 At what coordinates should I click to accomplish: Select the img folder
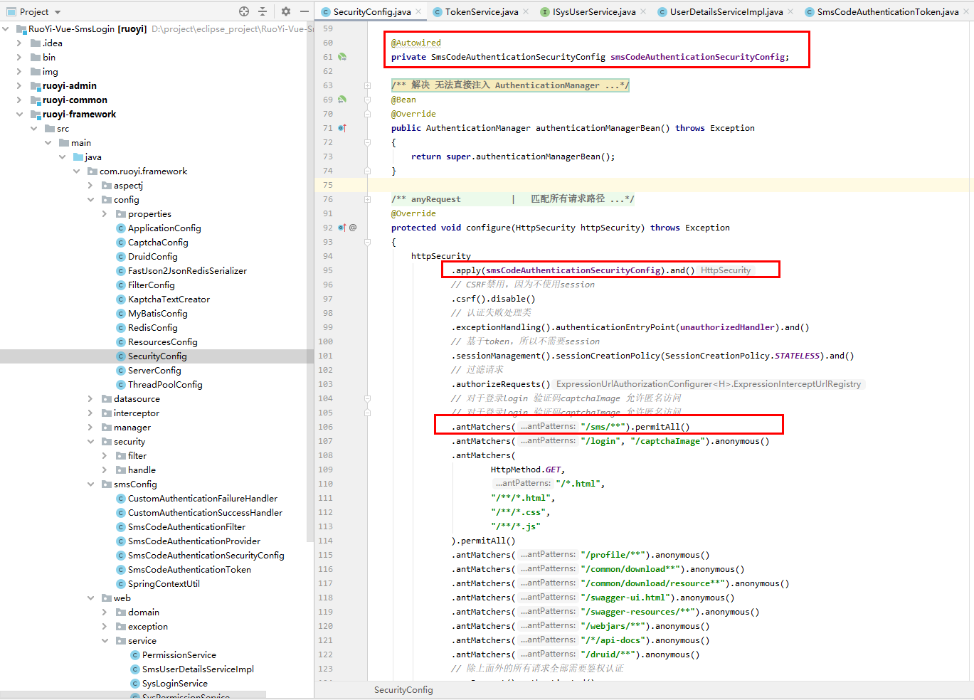tap(50, 72)
